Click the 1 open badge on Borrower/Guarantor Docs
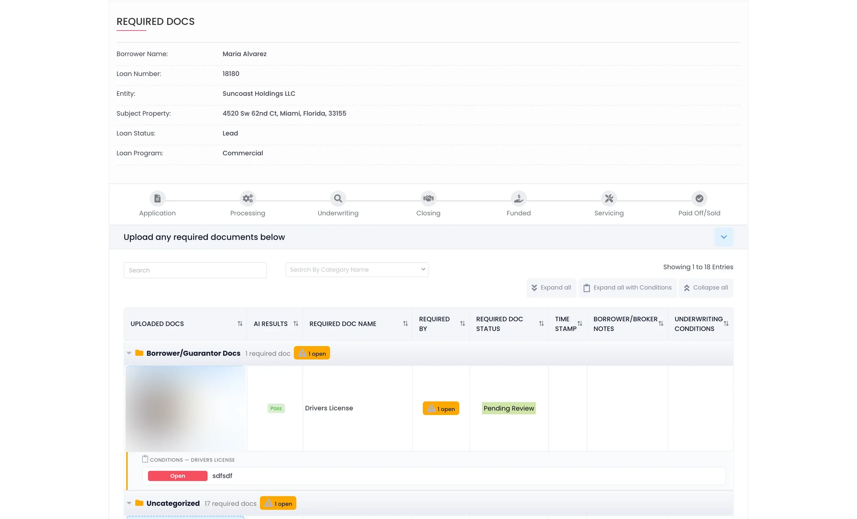The width and height of the screenshot is (857, 519). [x=312, y=353]
